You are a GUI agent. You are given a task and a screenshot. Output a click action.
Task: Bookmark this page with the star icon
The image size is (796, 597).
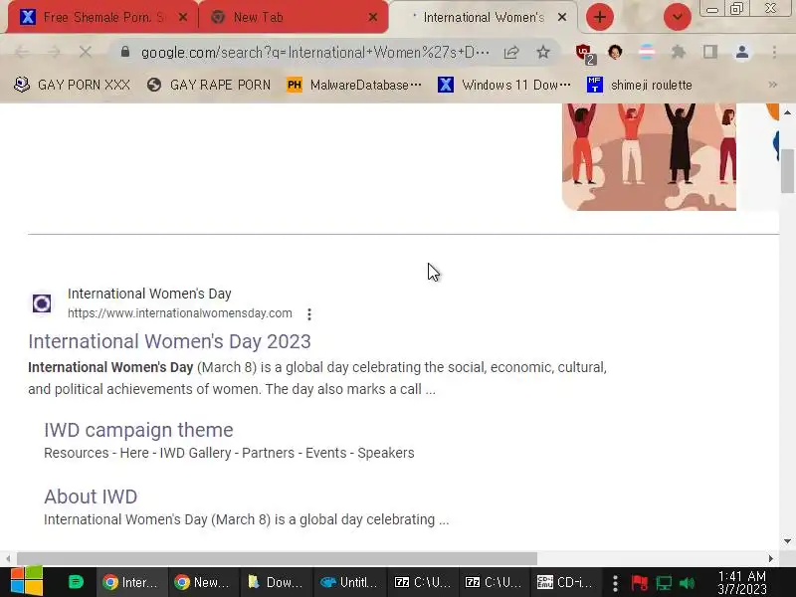click(543, 52)
